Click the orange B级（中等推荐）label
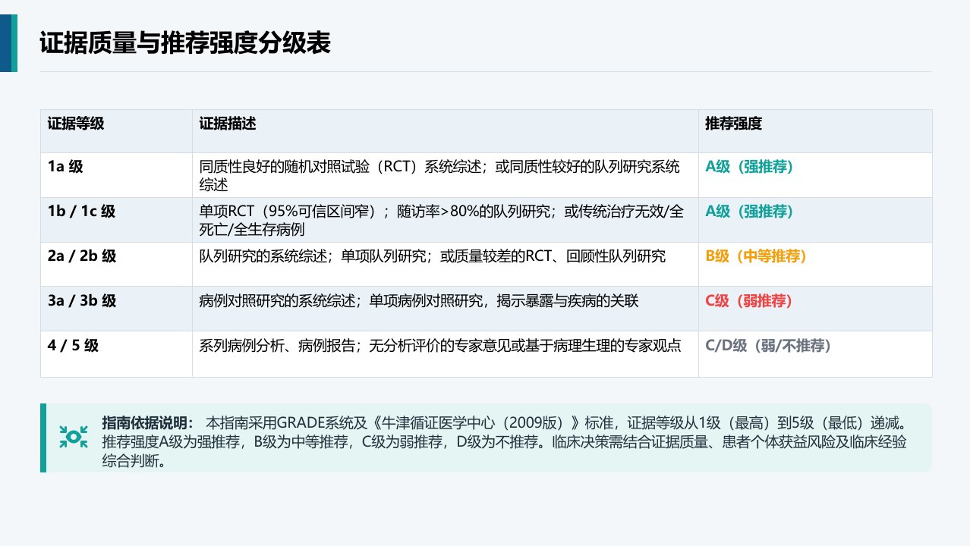The width and height of the screenshot is (970, 546). click(756, 256)
